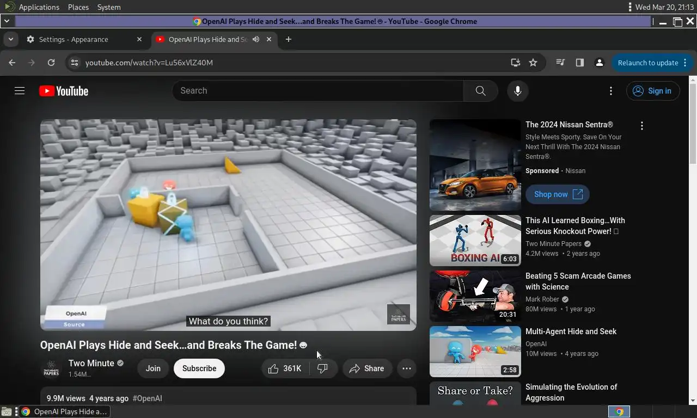Screen dimensions: 697x418
Task: Open YouTube settings three-dot menu
Action: 611,91
